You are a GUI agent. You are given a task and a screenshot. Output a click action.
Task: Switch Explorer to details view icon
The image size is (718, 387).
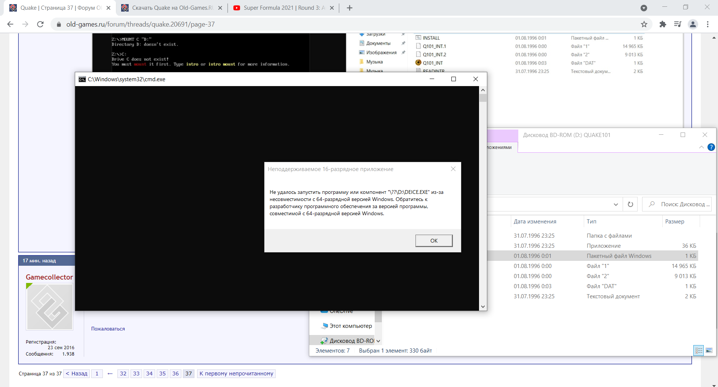click(699, 351)
